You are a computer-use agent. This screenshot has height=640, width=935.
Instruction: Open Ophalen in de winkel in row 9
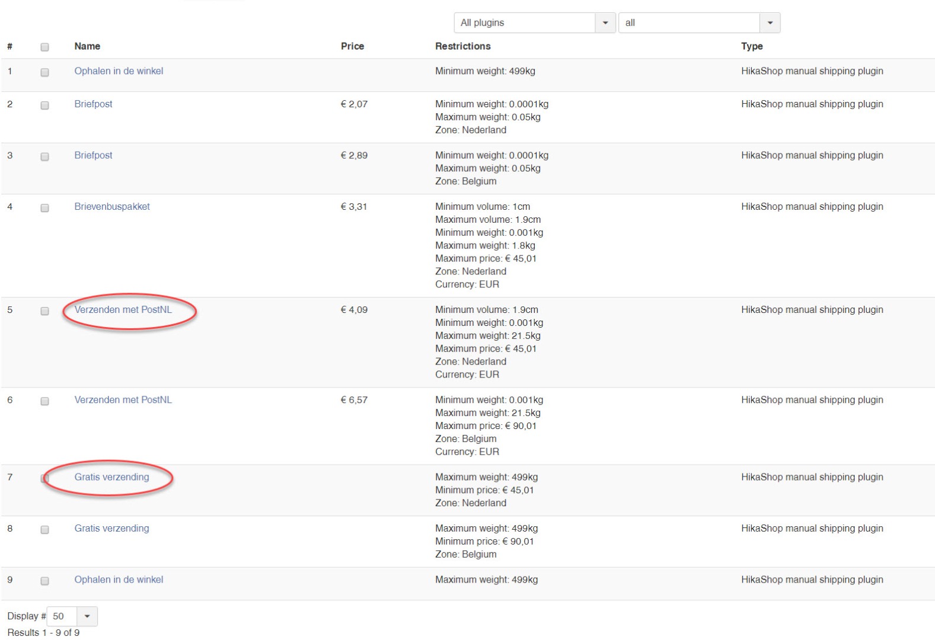tap(119, 580)
